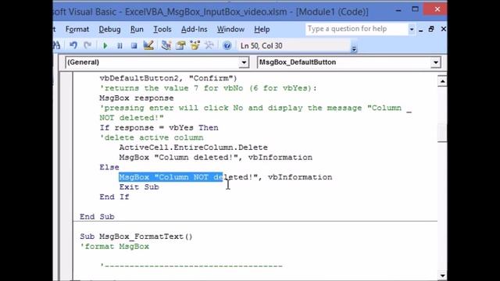Open the help question box dropdown arrow

(x=412, y=30)
